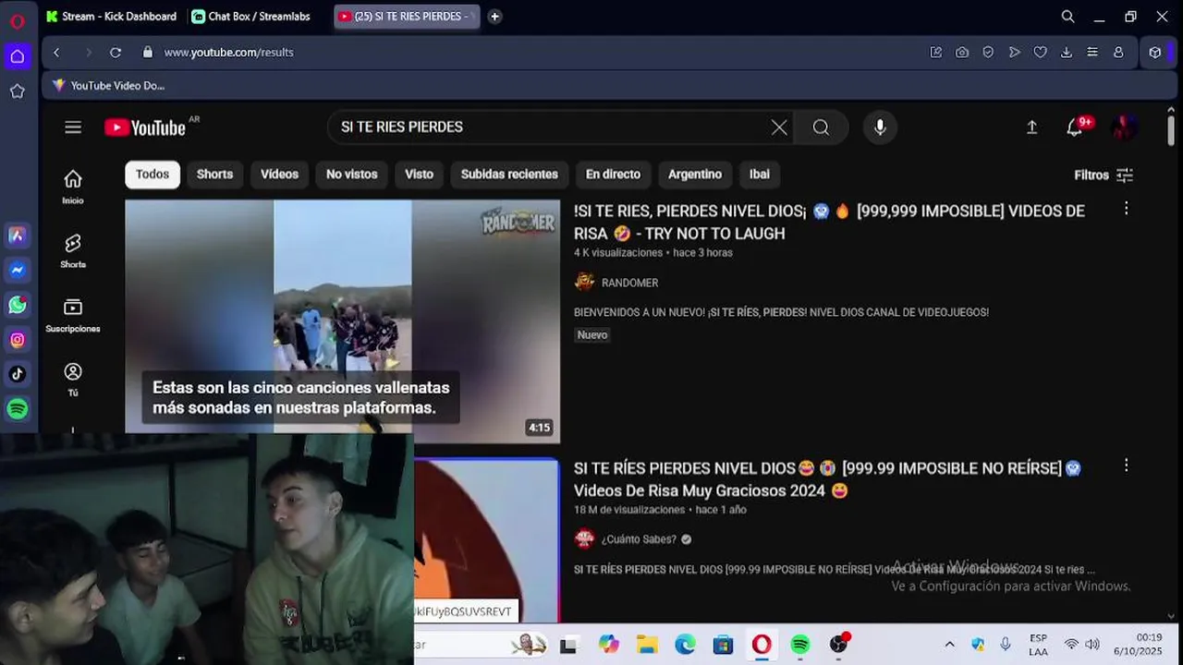This screenshot has height=665, width=1183.
Task: Add page to bookmarks with heart icon
Action: pos(1040,53)
